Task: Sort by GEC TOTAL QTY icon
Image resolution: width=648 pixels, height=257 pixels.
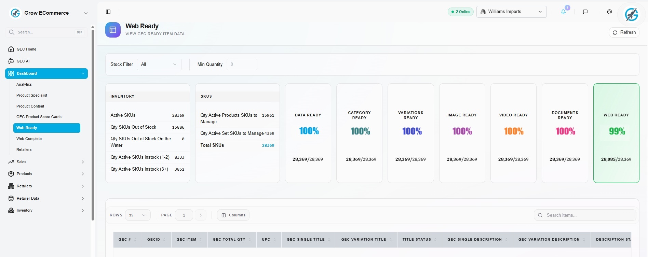Action: [250, 240]
